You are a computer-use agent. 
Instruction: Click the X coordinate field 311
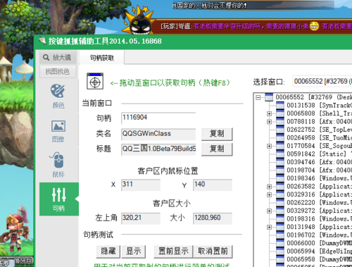[141, 185]
